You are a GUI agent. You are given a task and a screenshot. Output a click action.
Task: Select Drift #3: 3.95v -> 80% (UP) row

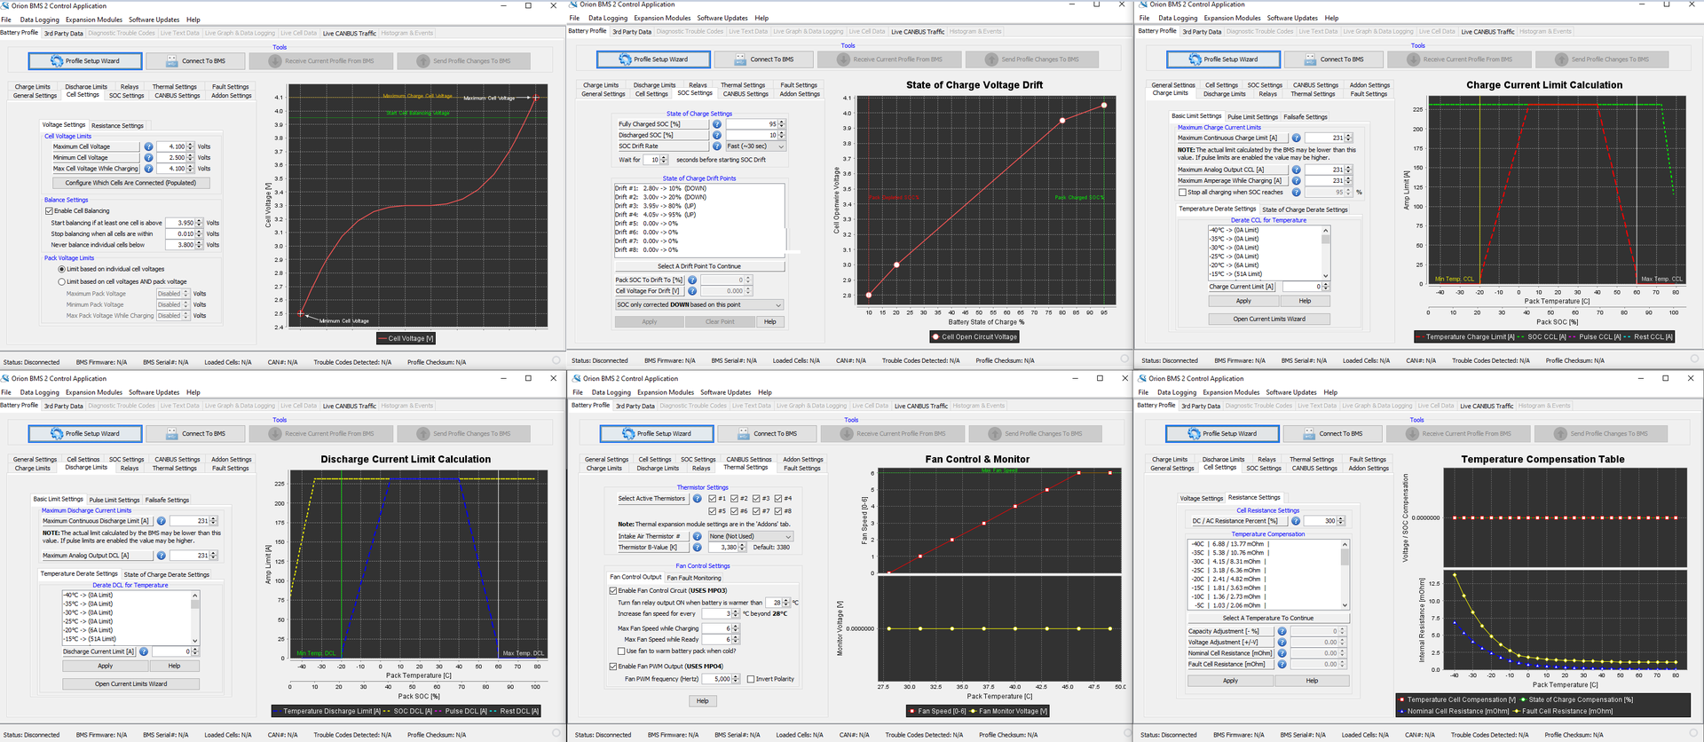699,206
